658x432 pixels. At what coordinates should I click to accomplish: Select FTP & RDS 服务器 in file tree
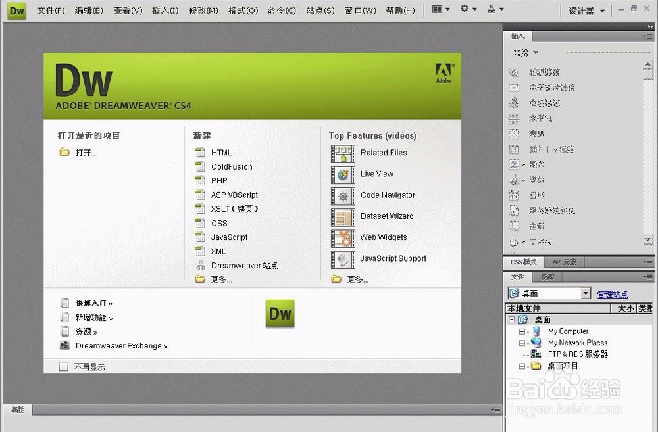point(578,354)
